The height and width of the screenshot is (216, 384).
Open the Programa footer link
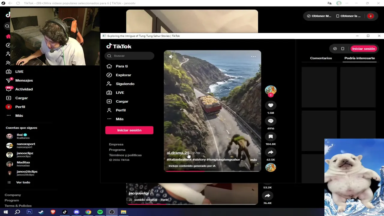117,150
